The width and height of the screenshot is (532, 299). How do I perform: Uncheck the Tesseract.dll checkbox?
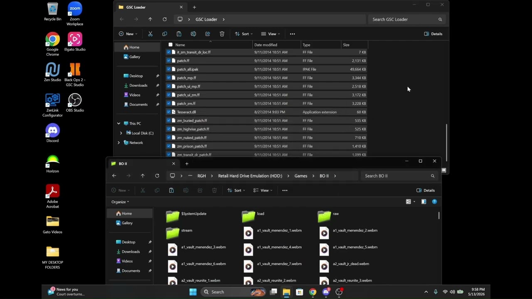(168, 112)
